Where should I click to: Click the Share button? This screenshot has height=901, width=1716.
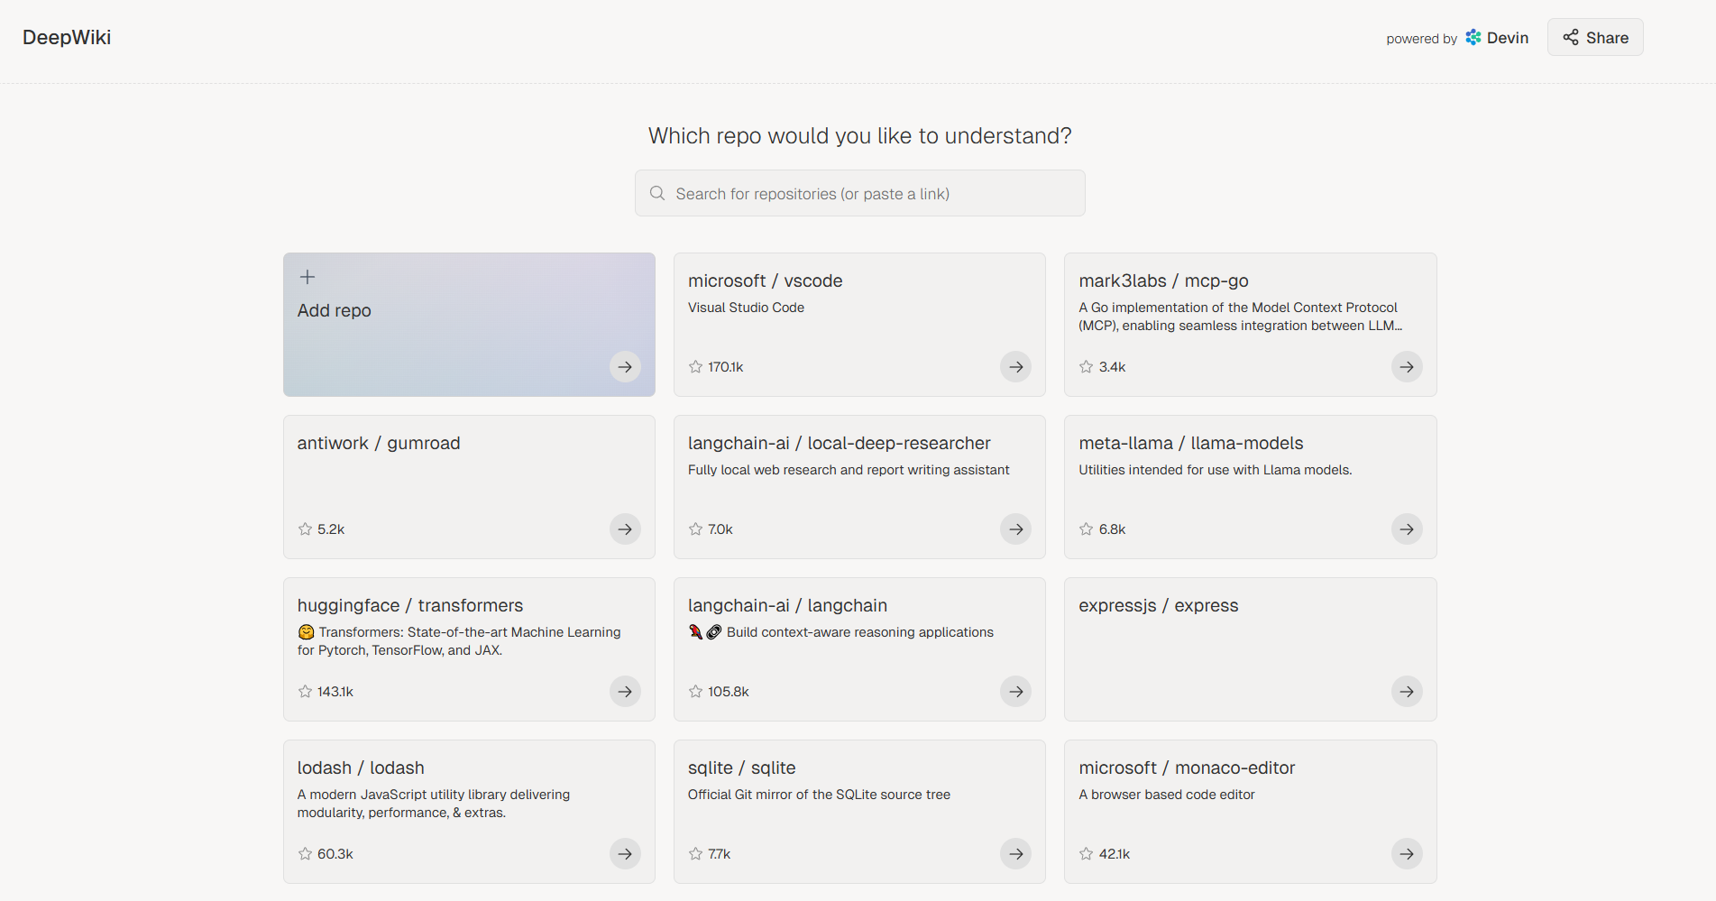pos(1595,37)
